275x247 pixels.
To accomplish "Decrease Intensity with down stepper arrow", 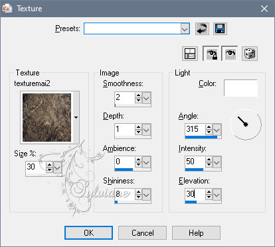I will [x=209, y=165].
